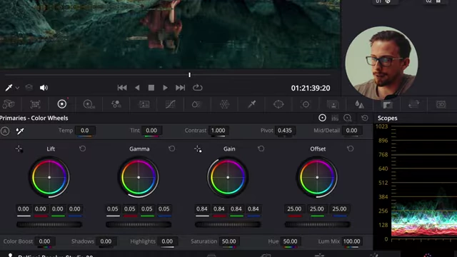Click the timecode 01:21:39:20
This screenshot has width=457, height=257.
point(311,88)
